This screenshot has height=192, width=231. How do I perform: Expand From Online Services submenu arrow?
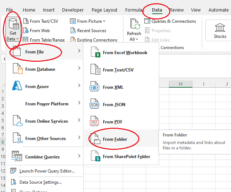(79, 120)
